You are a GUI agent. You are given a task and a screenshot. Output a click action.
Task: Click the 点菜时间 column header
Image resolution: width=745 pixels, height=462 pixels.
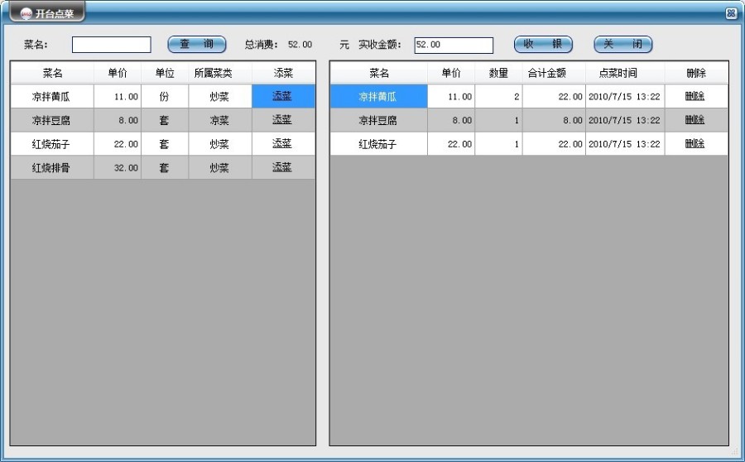click(x=625, y=73)
